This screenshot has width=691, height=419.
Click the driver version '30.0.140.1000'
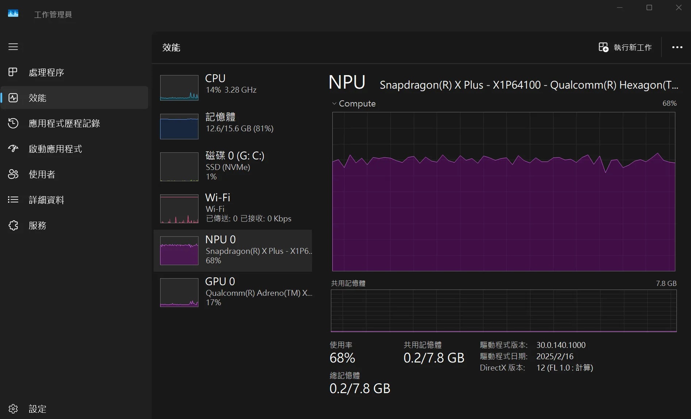point(561,345)
